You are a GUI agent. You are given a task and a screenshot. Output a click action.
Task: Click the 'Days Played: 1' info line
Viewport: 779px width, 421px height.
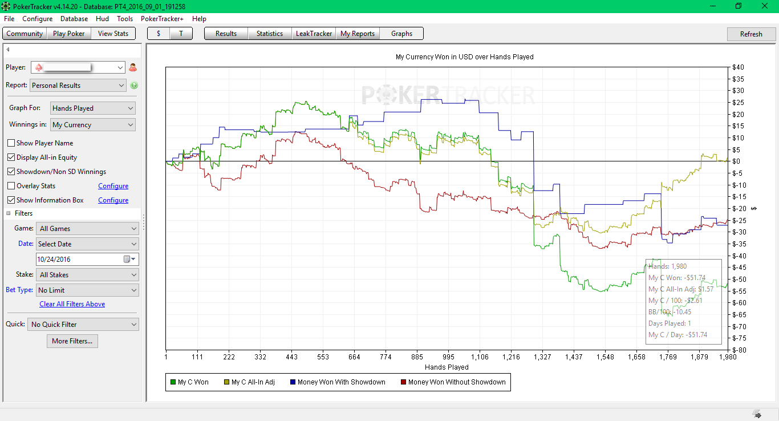pyautogui.click(x=670, y=323)
